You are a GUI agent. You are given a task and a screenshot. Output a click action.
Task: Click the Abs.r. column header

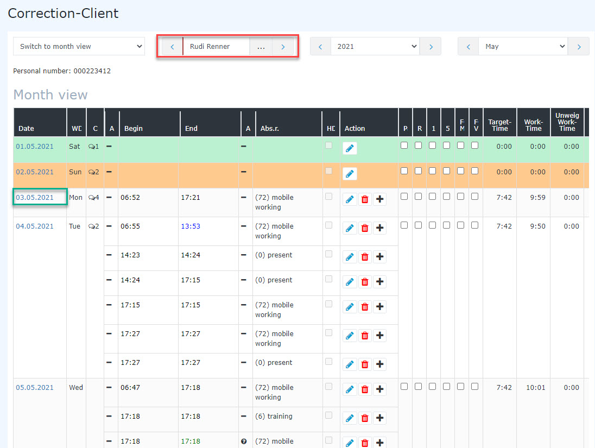288,122
